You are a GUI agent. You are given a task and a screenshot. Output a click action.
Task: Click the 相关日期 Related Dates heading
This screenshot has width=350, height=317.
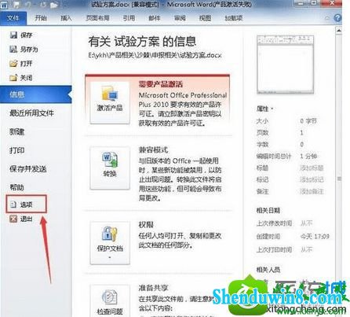tap(268, 210)
